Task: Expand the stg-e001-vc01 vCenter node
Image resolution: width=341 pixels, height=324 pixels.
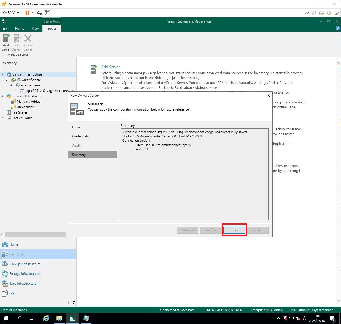Action: coord(15,91)
